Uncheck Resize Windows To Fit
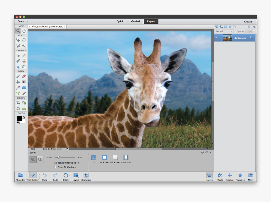 (55, 162)
